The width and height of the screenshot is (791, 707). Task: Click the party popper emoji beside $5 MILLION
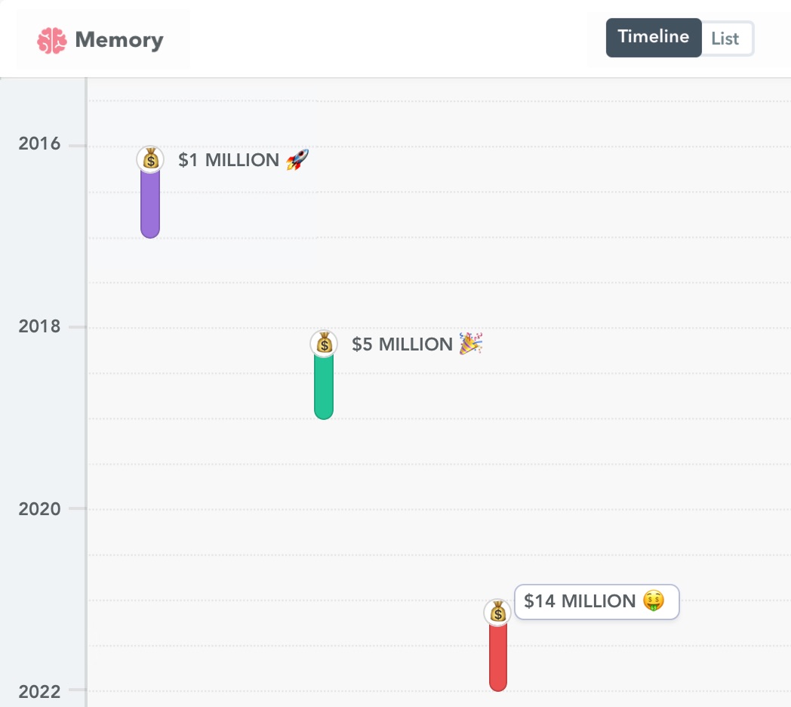(x=471, y=344)
